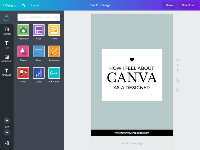Click the Share button
200x150 pixels.
169,5
